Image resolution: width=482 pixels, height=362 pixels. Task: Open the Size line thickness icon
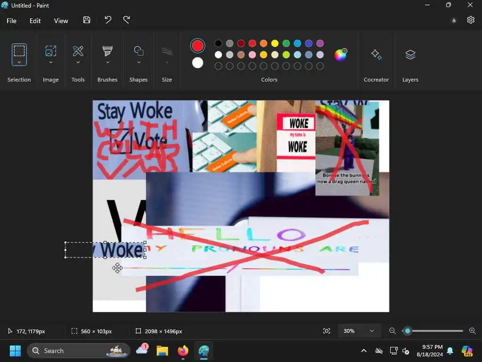[x=167, y=51]
